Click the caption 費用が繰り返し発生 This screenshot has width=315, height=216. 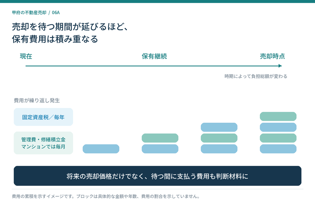tap(37, 100)
